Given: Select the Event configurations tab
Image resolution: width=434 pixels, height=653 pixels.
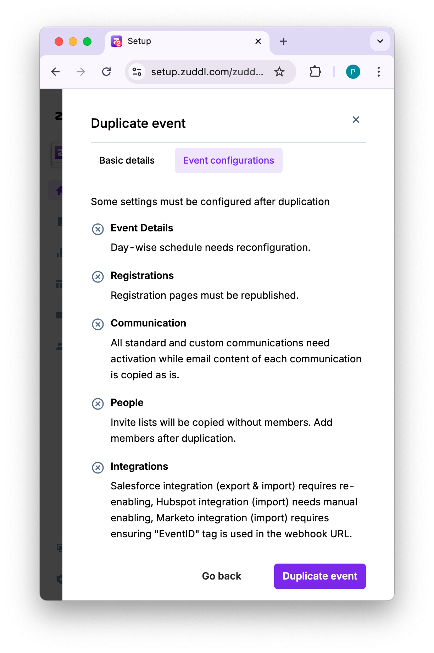Looking at the screenshot, I should [x=228, y=160].
